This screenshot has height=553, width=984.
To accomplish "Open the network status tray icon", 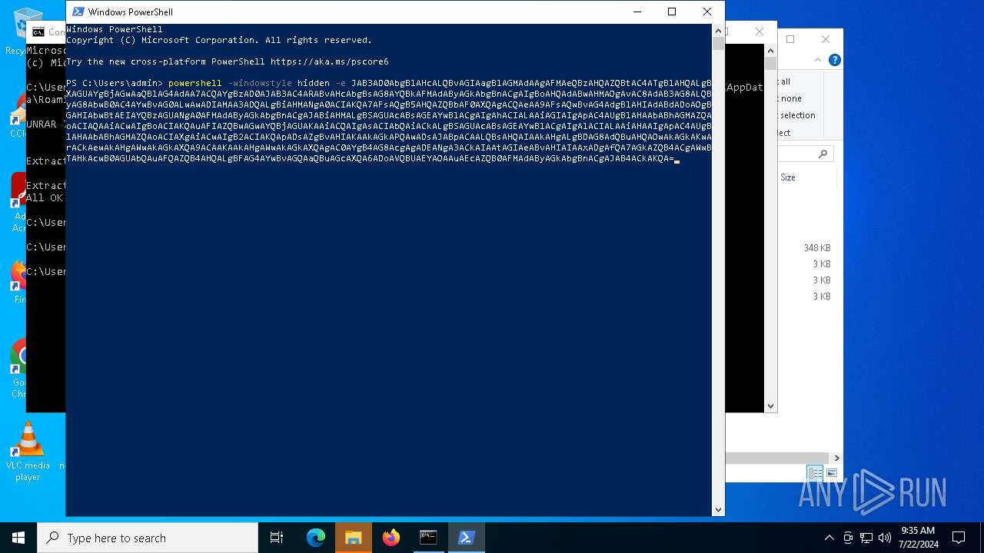I will (866, 538).
